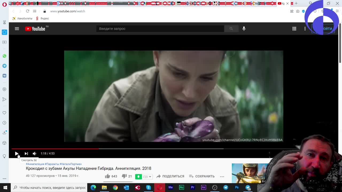
Task: Like the video
Action: [111, 176]
